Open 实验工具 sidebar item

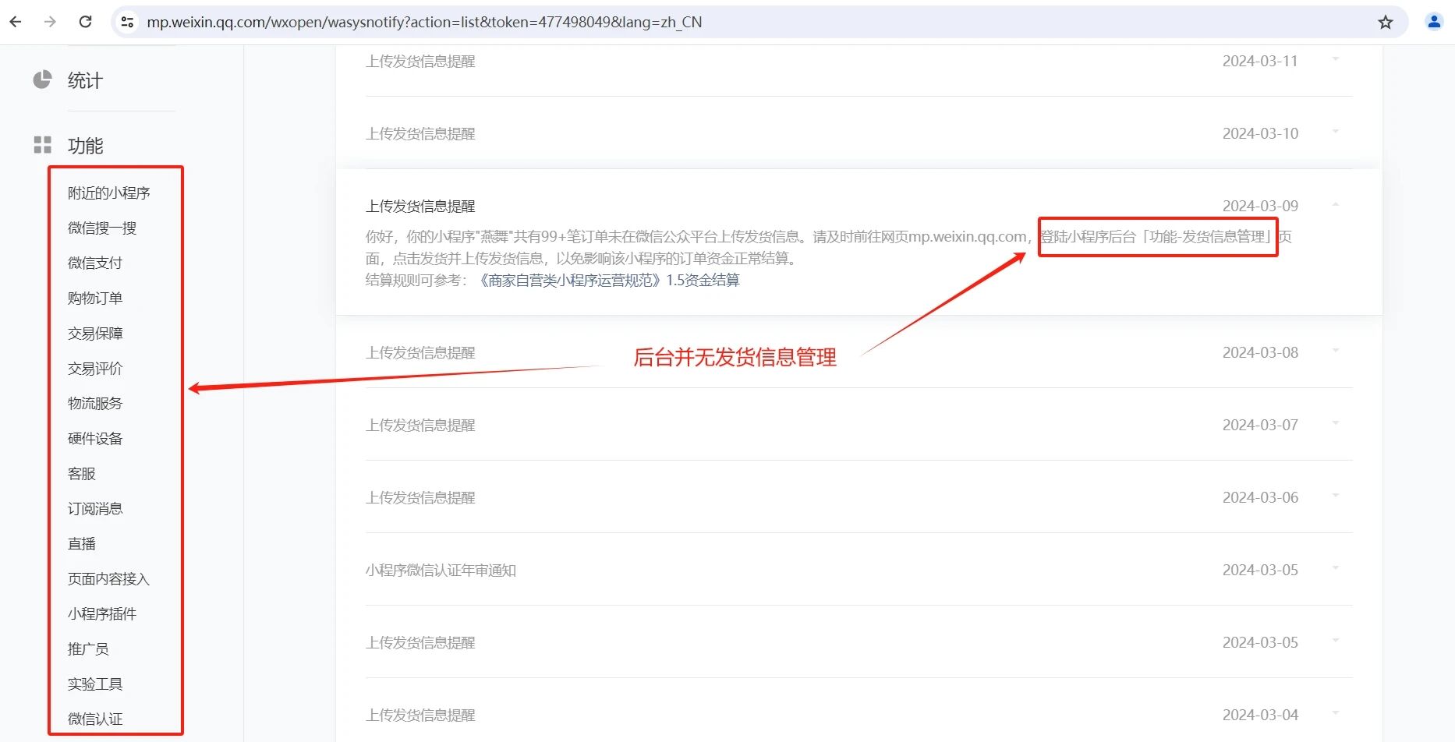point(95,684)
